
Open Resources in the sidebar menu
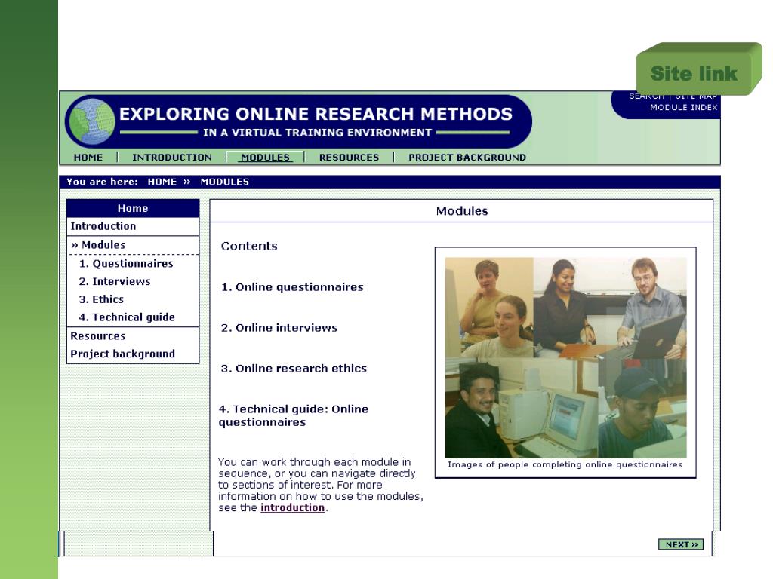coord(97,335)
